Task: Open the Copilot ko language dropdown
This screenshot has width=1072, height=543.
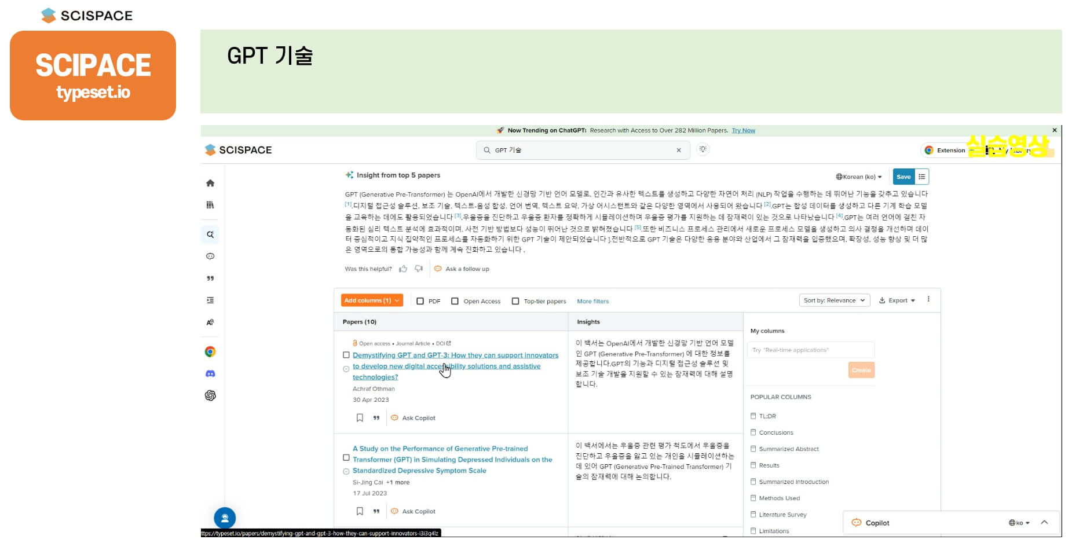Action: tap(1019, 523)
